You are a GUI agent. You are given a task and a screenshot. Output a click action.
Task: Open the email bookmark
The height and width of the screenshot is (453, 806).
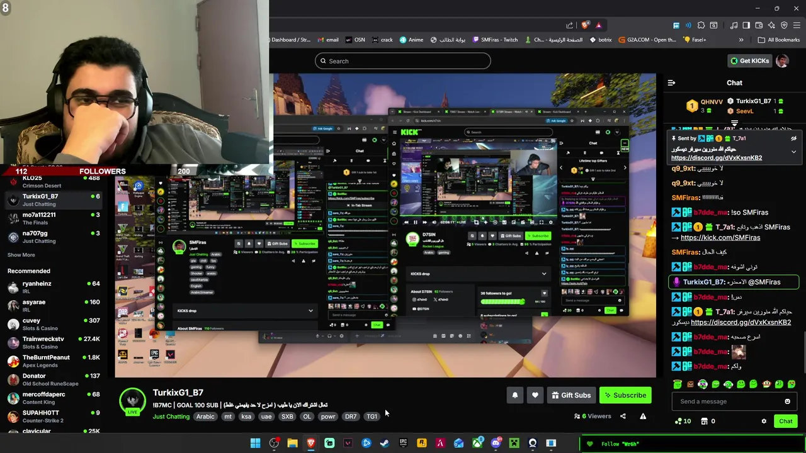pyautogui.click(x=327, y=40)
